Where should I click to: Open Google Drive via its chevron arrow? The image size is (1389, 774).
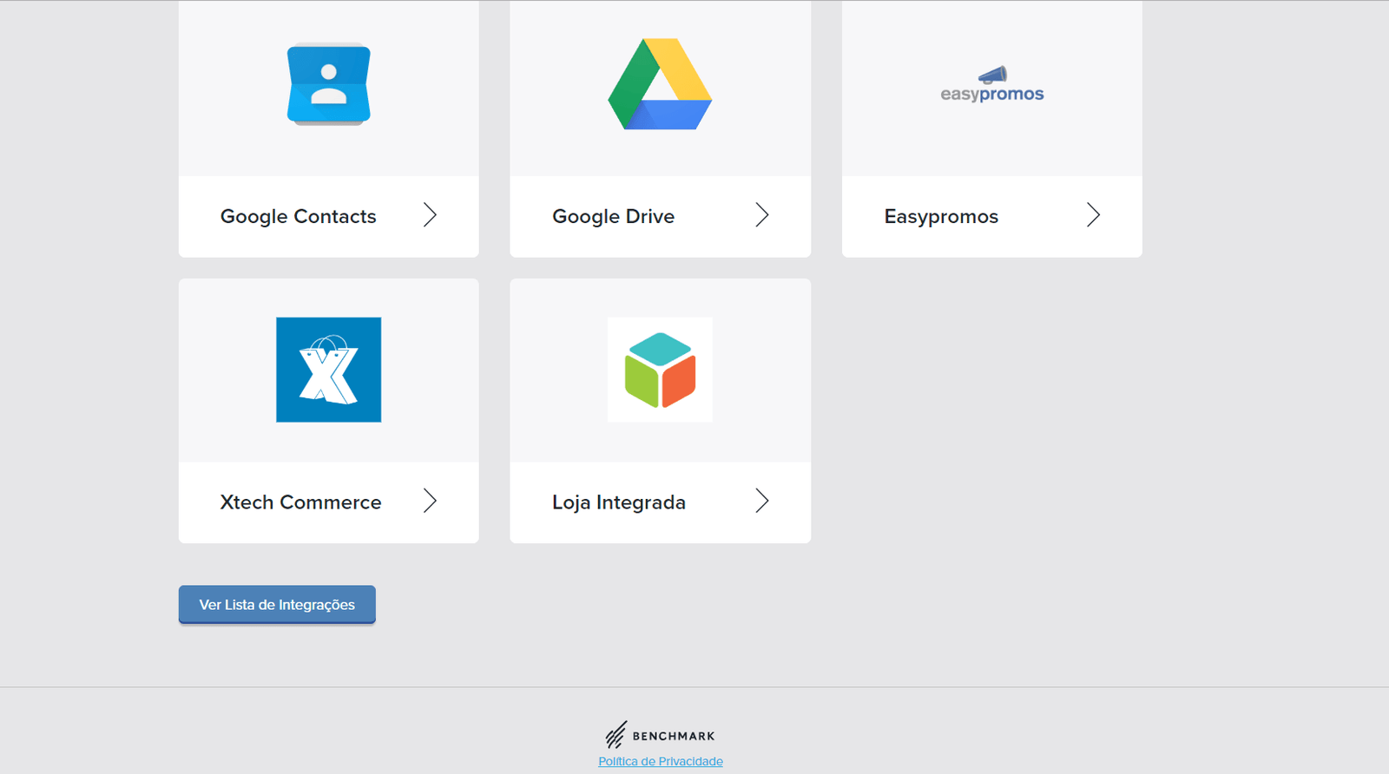point(761,215)
